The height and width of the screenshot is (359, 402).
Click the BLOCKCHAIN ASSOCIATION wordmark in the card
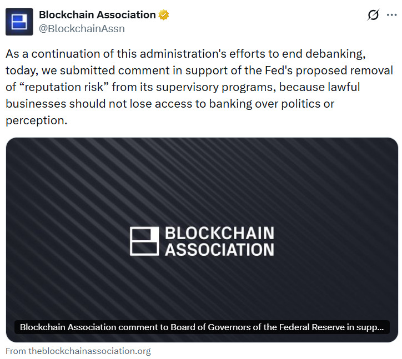click(219, 241)
